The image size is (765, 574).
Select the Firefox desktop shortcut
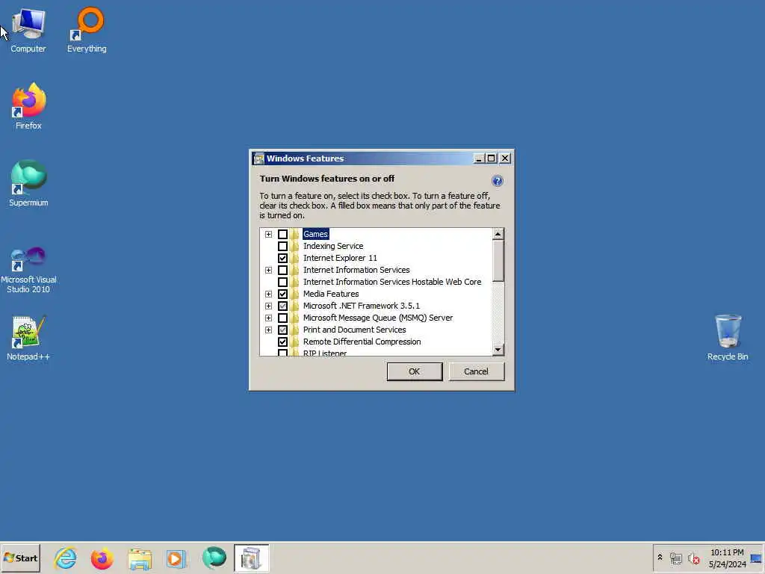[28, 106]
